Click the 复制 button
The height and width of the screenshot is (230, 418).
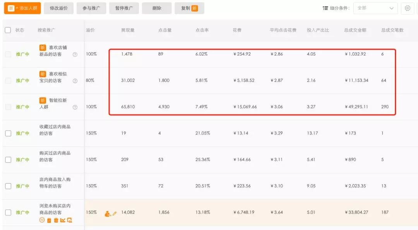(x=189, y=8)
